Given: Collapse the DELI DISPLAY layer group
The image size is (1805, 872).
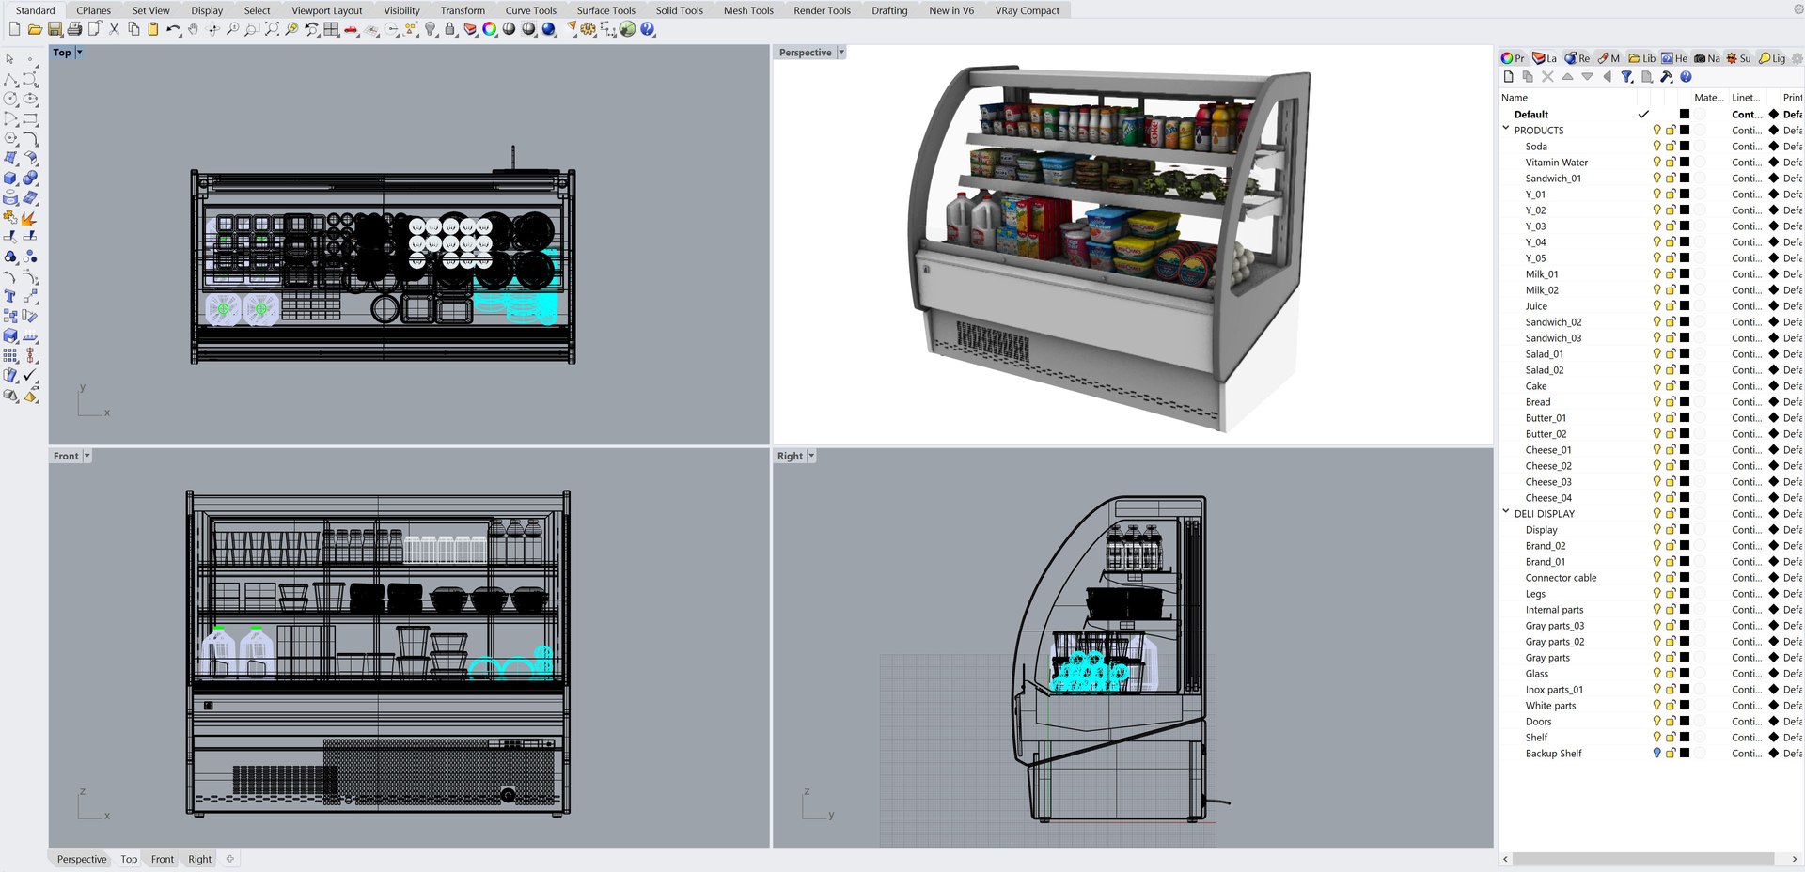Looking at the screenshot, I should tap(1506, 512).
